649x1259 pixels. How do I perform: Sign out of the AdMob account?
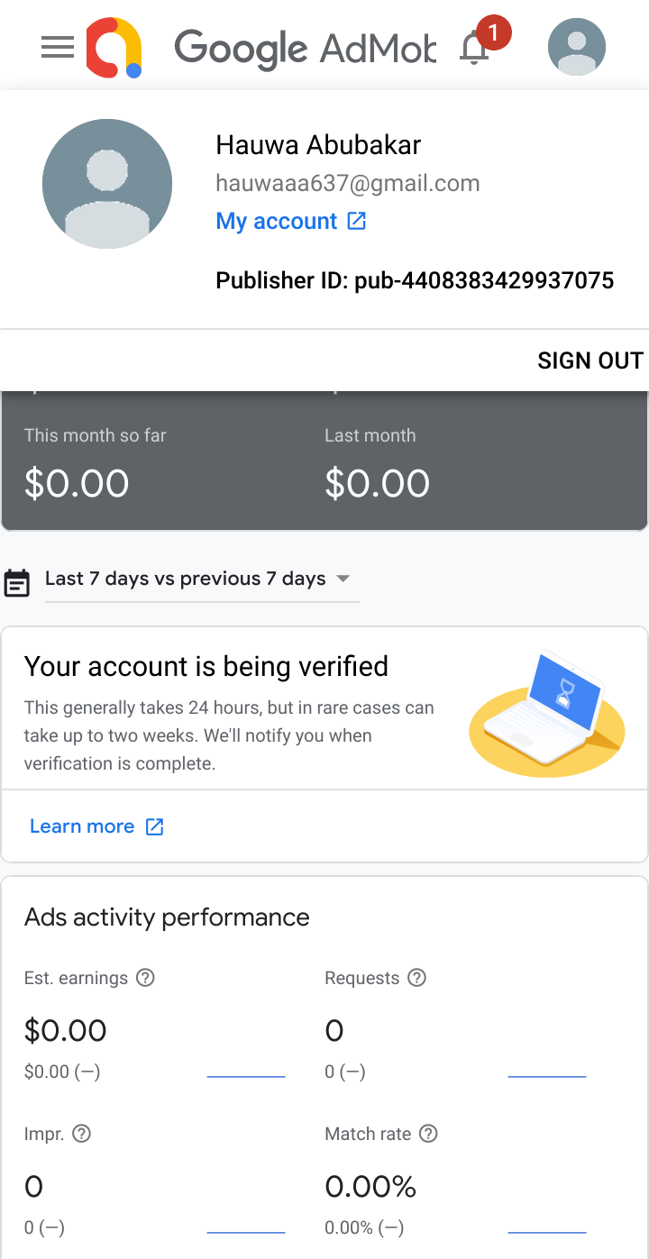click(590, 360)
